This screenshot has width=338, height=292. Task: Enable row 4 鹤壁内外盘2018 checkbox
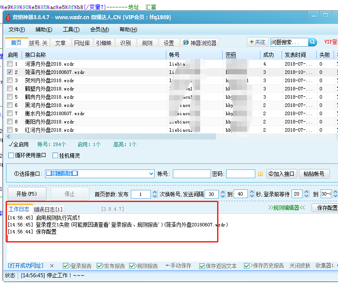tap(10, 88)
